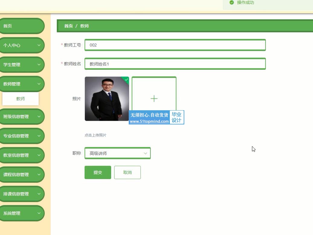Expand 学生管理 chevron arrow
Screen dimensions: 313x235
pos(39,65)
